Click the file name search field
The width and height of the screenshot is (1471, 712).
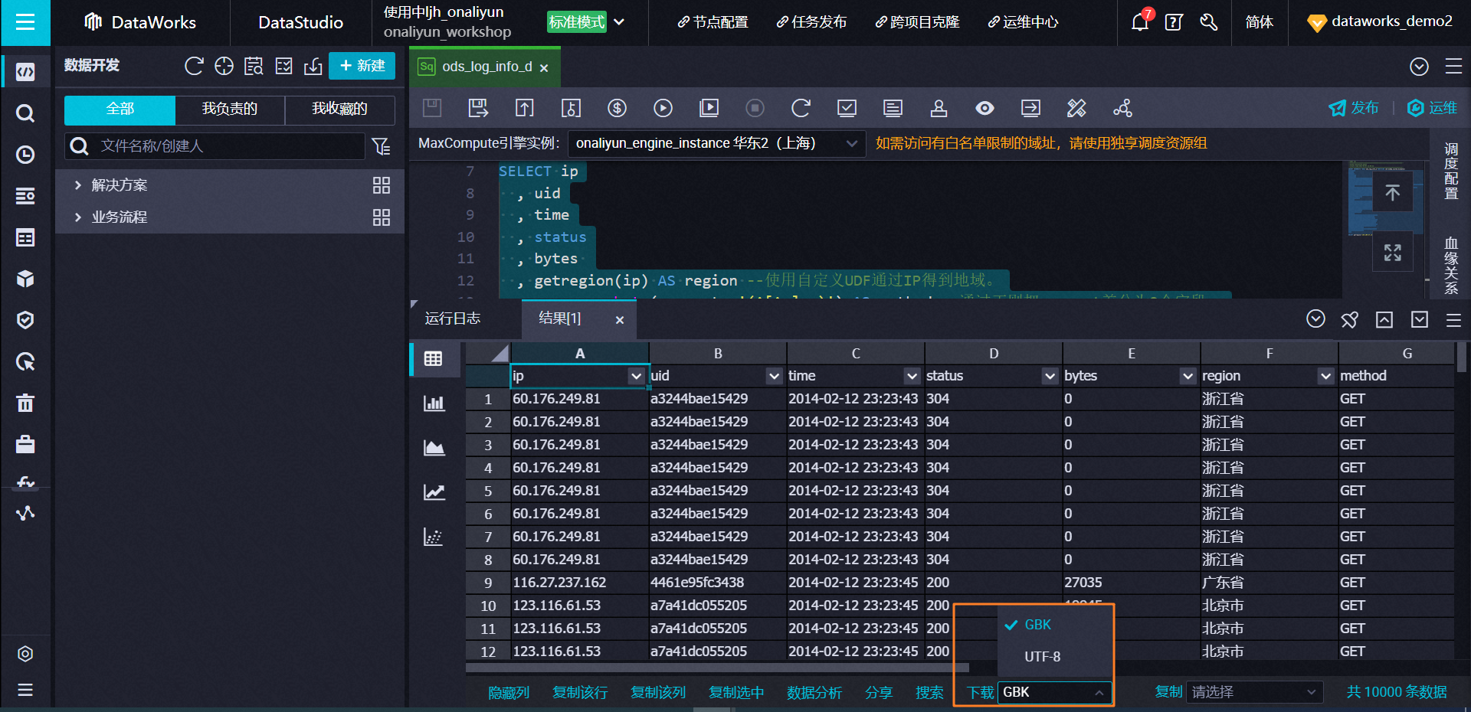point(230,146)
